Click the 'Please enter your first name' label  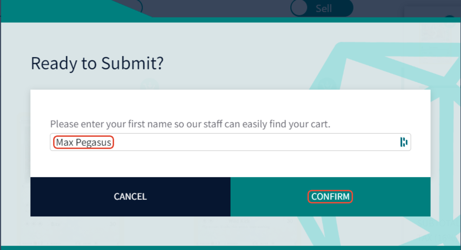(190, 125)
